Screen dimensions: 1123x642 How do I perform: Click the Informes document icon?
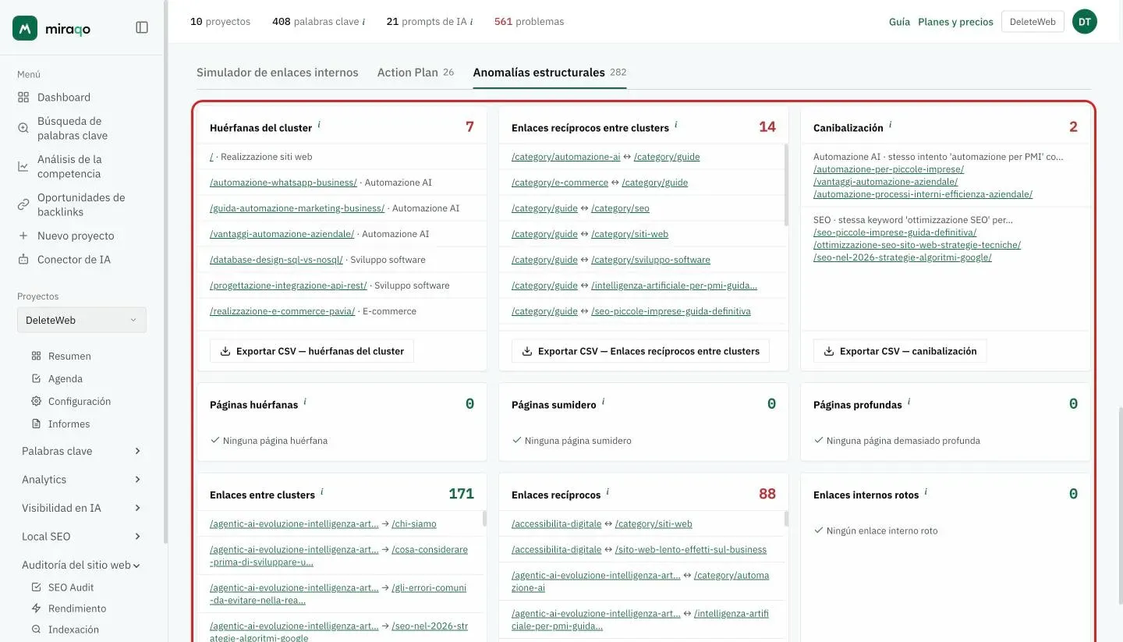[x=36, y=424]
